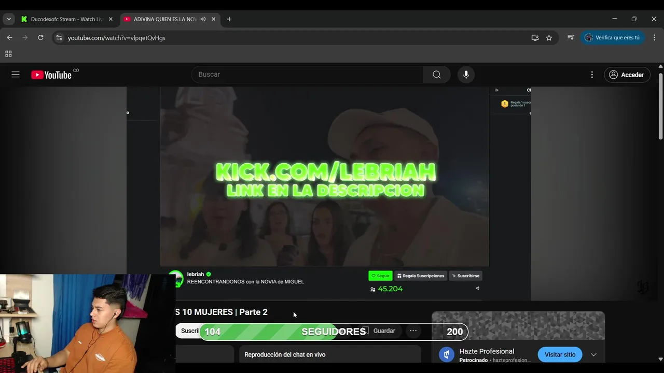Click Regala Suscripciones in the video
Image resolution: width=664 pixels, height=373 pixels.
point(421,276)
